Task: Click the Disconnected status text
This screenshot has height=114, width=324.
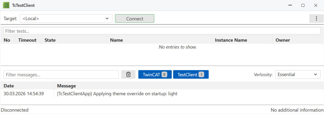Action: 15,110
